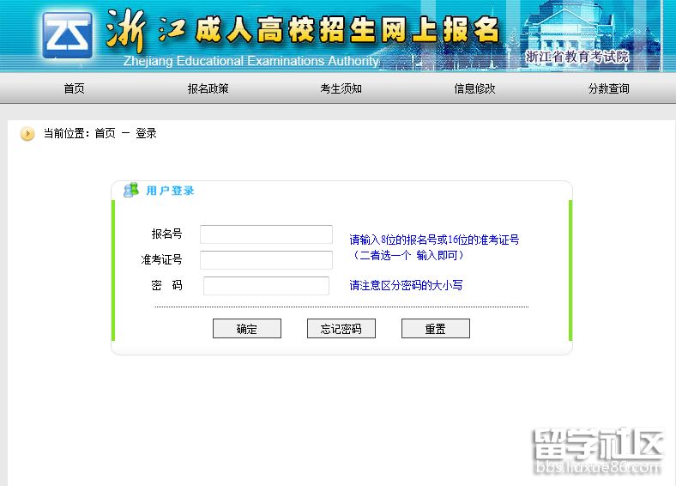
Task: Click the 登录 breadcrumb text
Action: click(x=146, y=134)
